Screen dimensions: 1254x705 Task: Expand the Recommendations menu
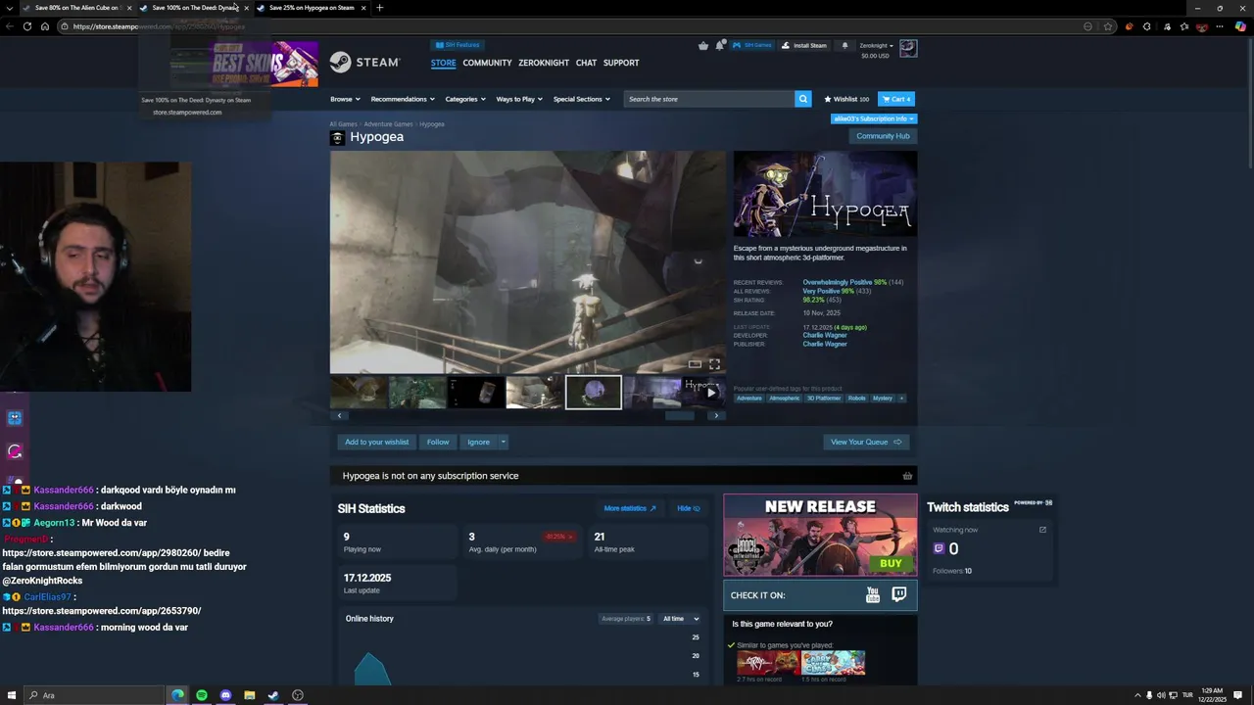tap(403, 99)
